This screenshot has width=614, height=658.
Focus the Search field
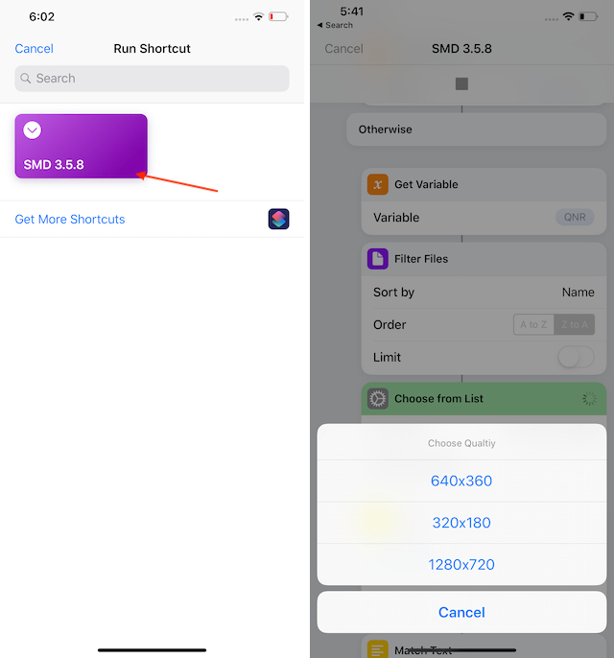point(152,79)
